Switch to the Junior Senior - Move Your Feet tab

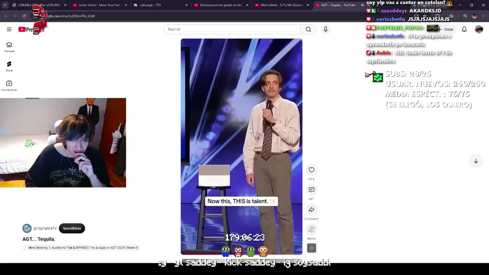(x=99, y=5)
